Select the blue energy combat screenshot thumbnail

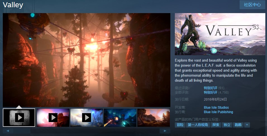click(x=120, y=118)
